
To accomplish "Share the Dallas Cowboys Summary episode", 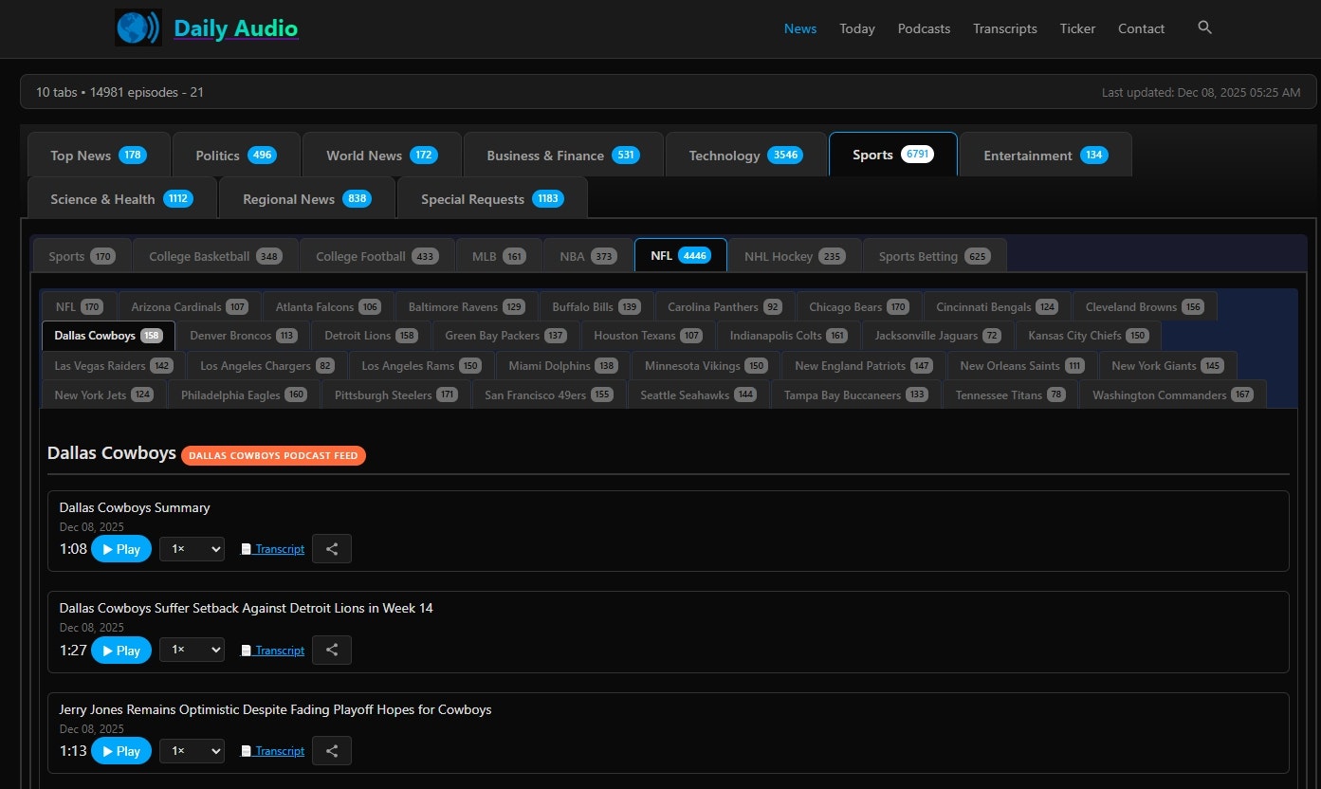I will (331, 548).
